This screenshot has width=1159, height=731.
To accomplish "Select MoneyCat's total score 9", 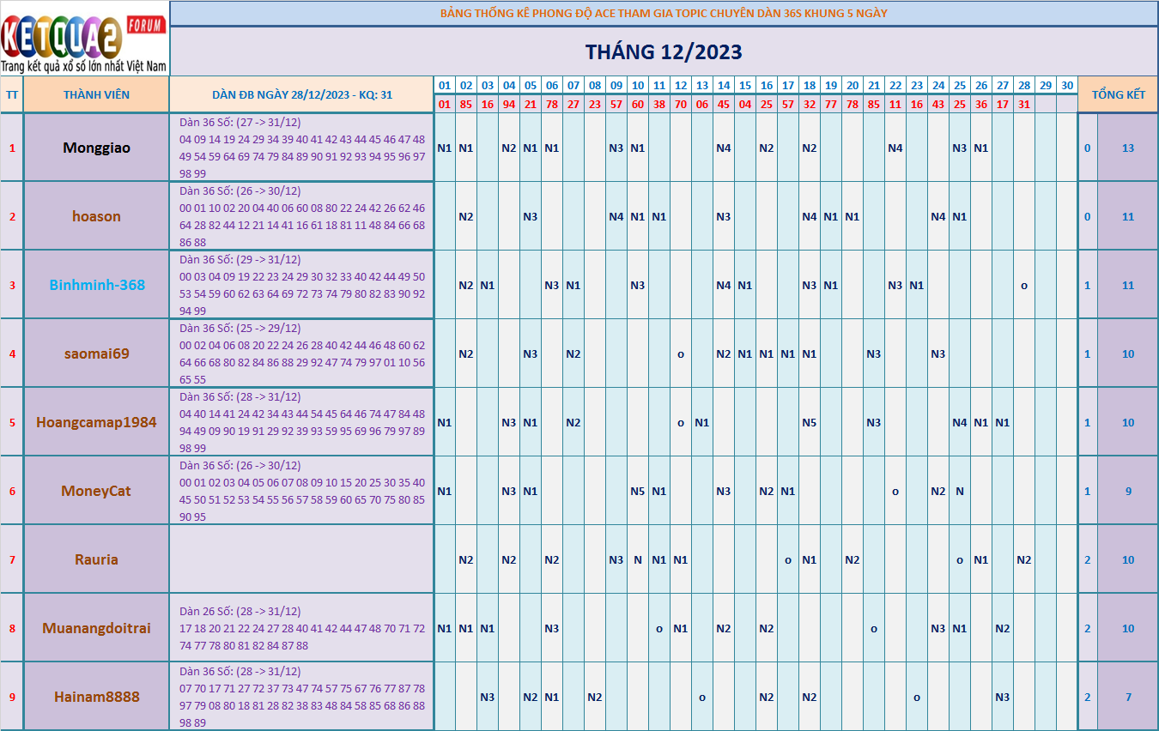I will click(x=1128, y=491).
